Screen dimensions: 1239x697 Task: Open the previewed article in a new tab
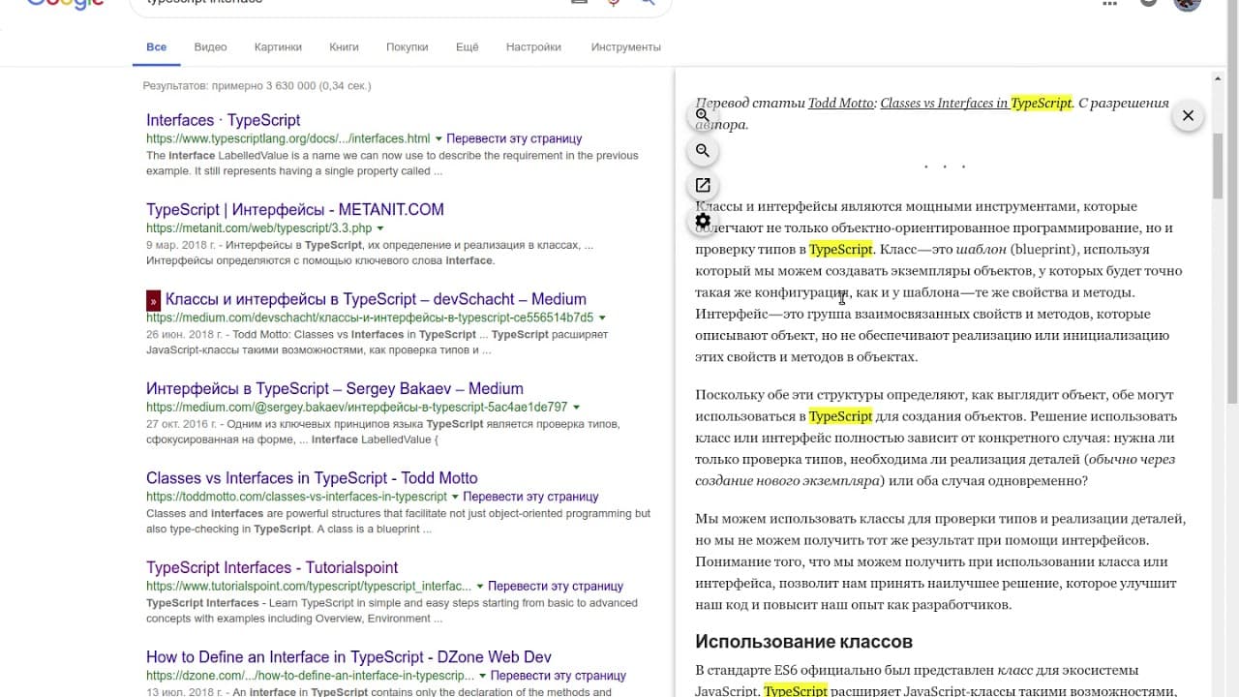tap(703, 185)
